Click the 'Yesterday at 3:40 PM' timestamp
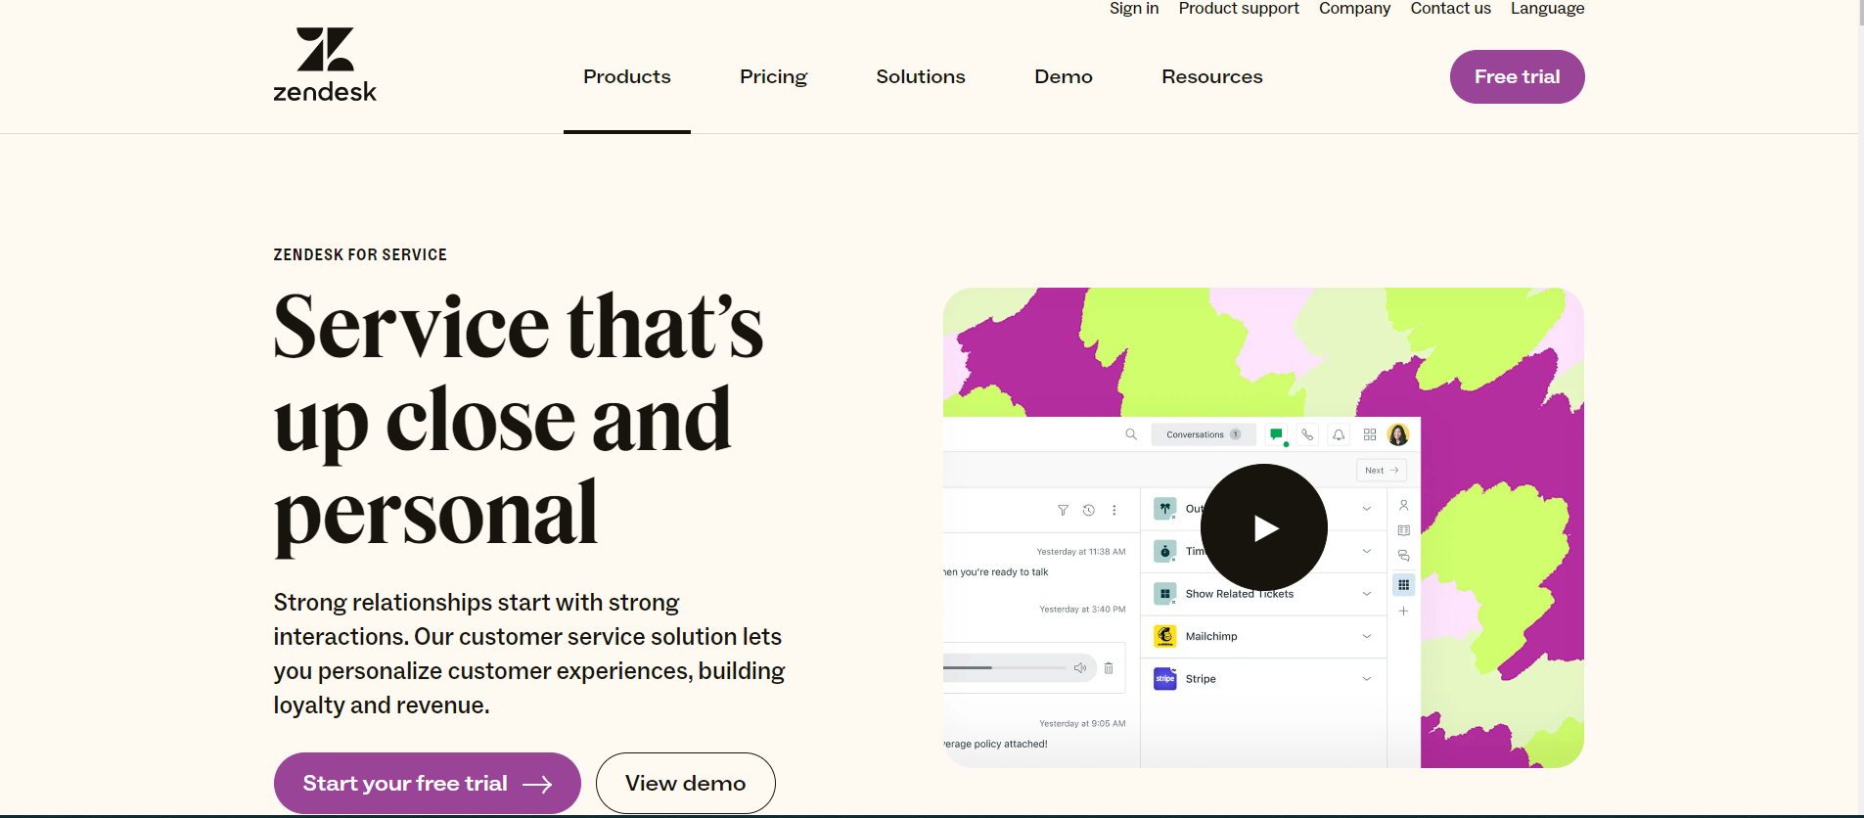1864x818 pixels. tap(1082, 610)
